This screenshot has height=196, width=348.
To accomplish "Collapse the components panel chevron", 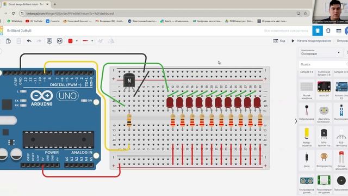I will (296, 121).
